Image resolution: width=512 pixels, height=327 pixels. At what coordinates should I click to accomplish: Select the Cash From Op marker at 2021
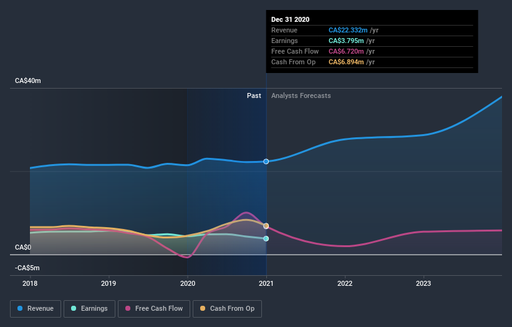click(x=266, y=226)
